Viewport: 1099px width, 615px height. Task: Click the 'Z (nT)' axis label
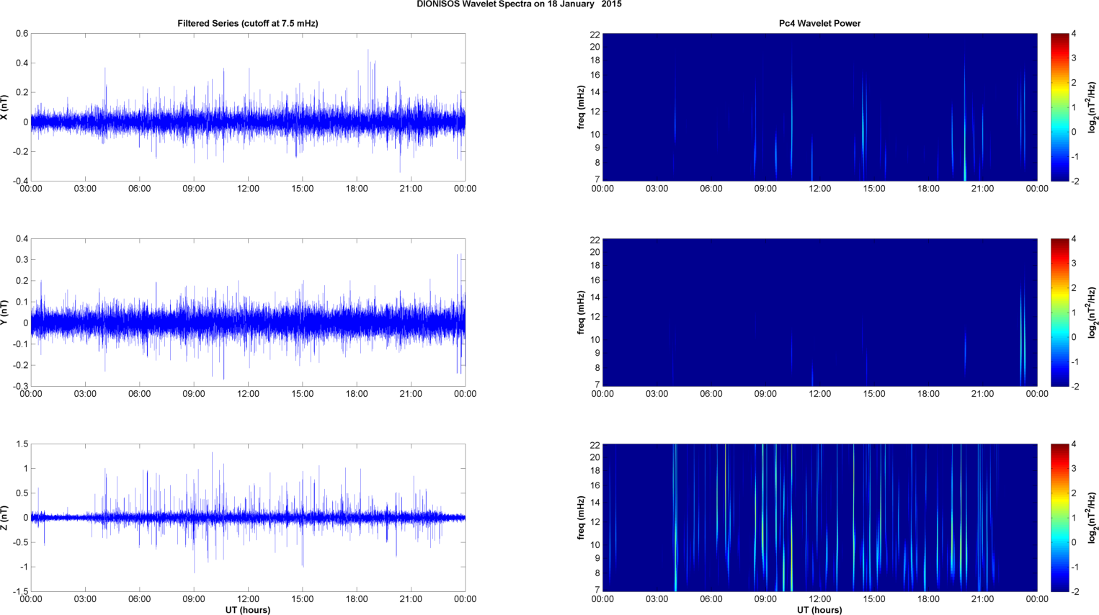[x=5, y=518]
